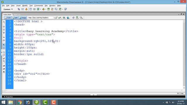Open the File menu

[3, 6]
